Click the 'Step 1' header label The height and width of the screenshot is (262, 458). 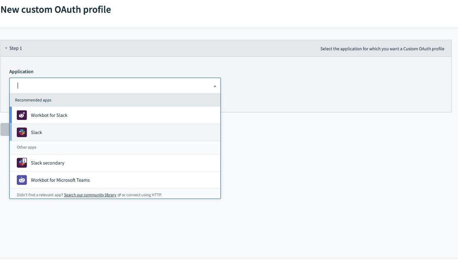16,49
